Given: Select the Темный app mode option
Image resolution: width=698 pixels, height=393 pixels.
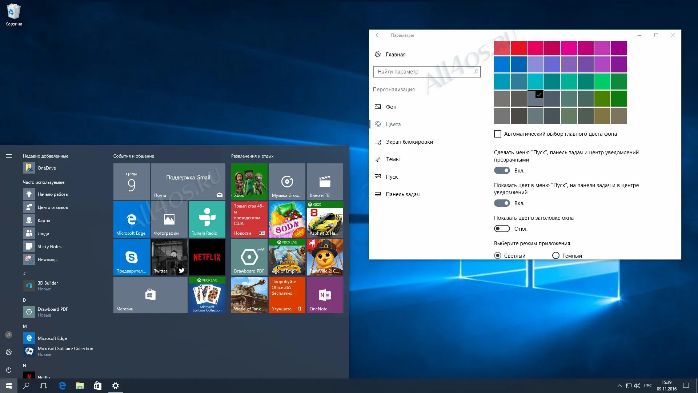Looking at the screenshot, I should (x=555, y=255).
